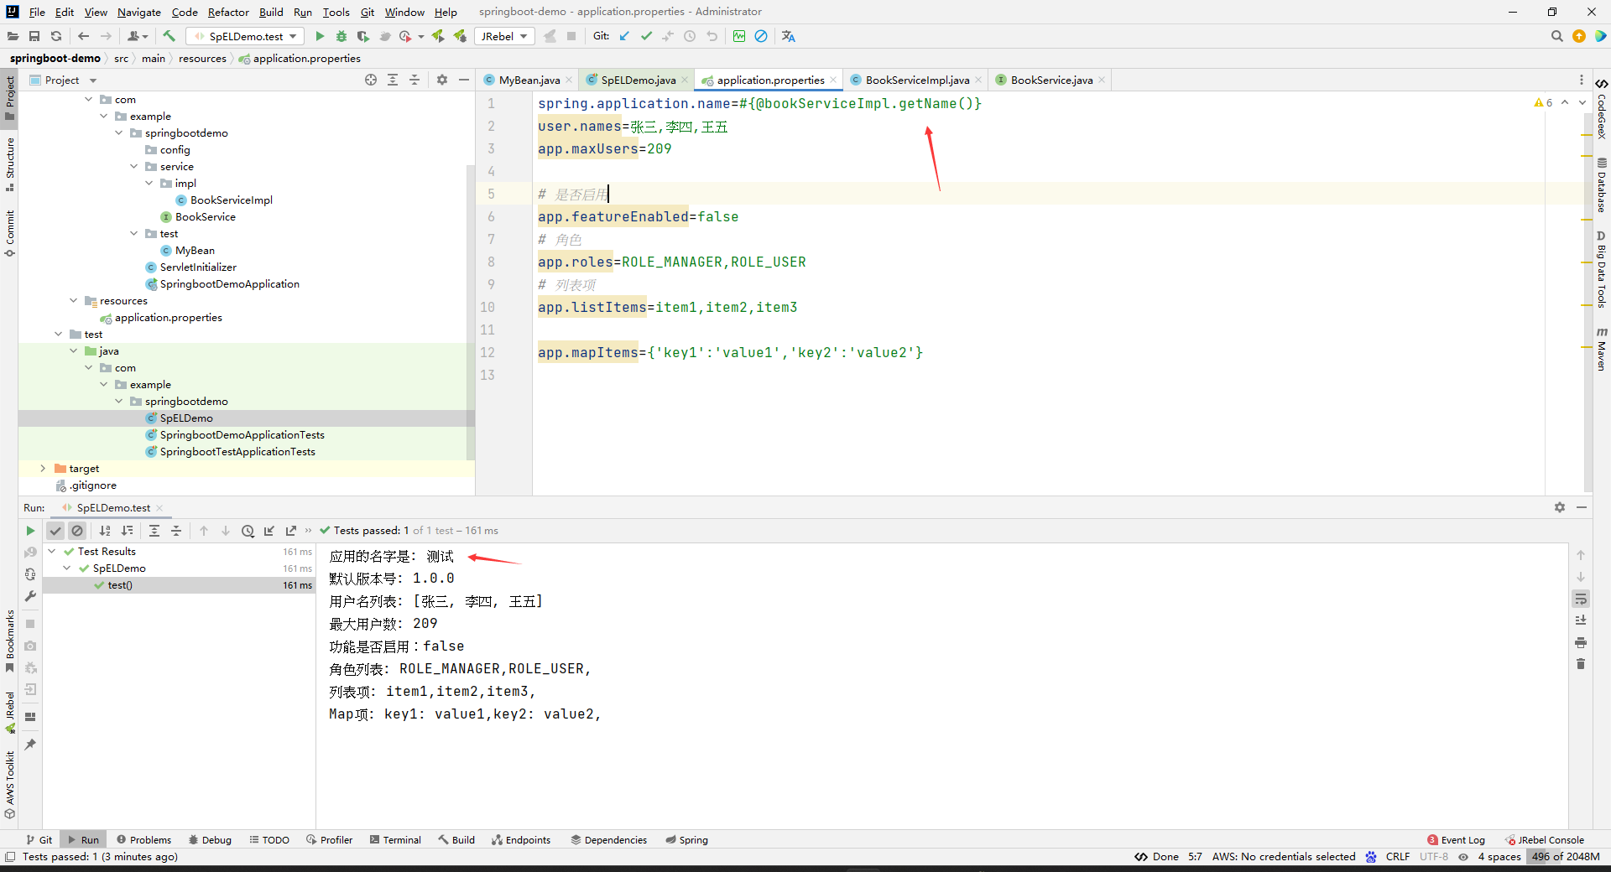This screenshot has width=1611, height=872.
Task: Expand the target folder
Action: pos(43,469)
